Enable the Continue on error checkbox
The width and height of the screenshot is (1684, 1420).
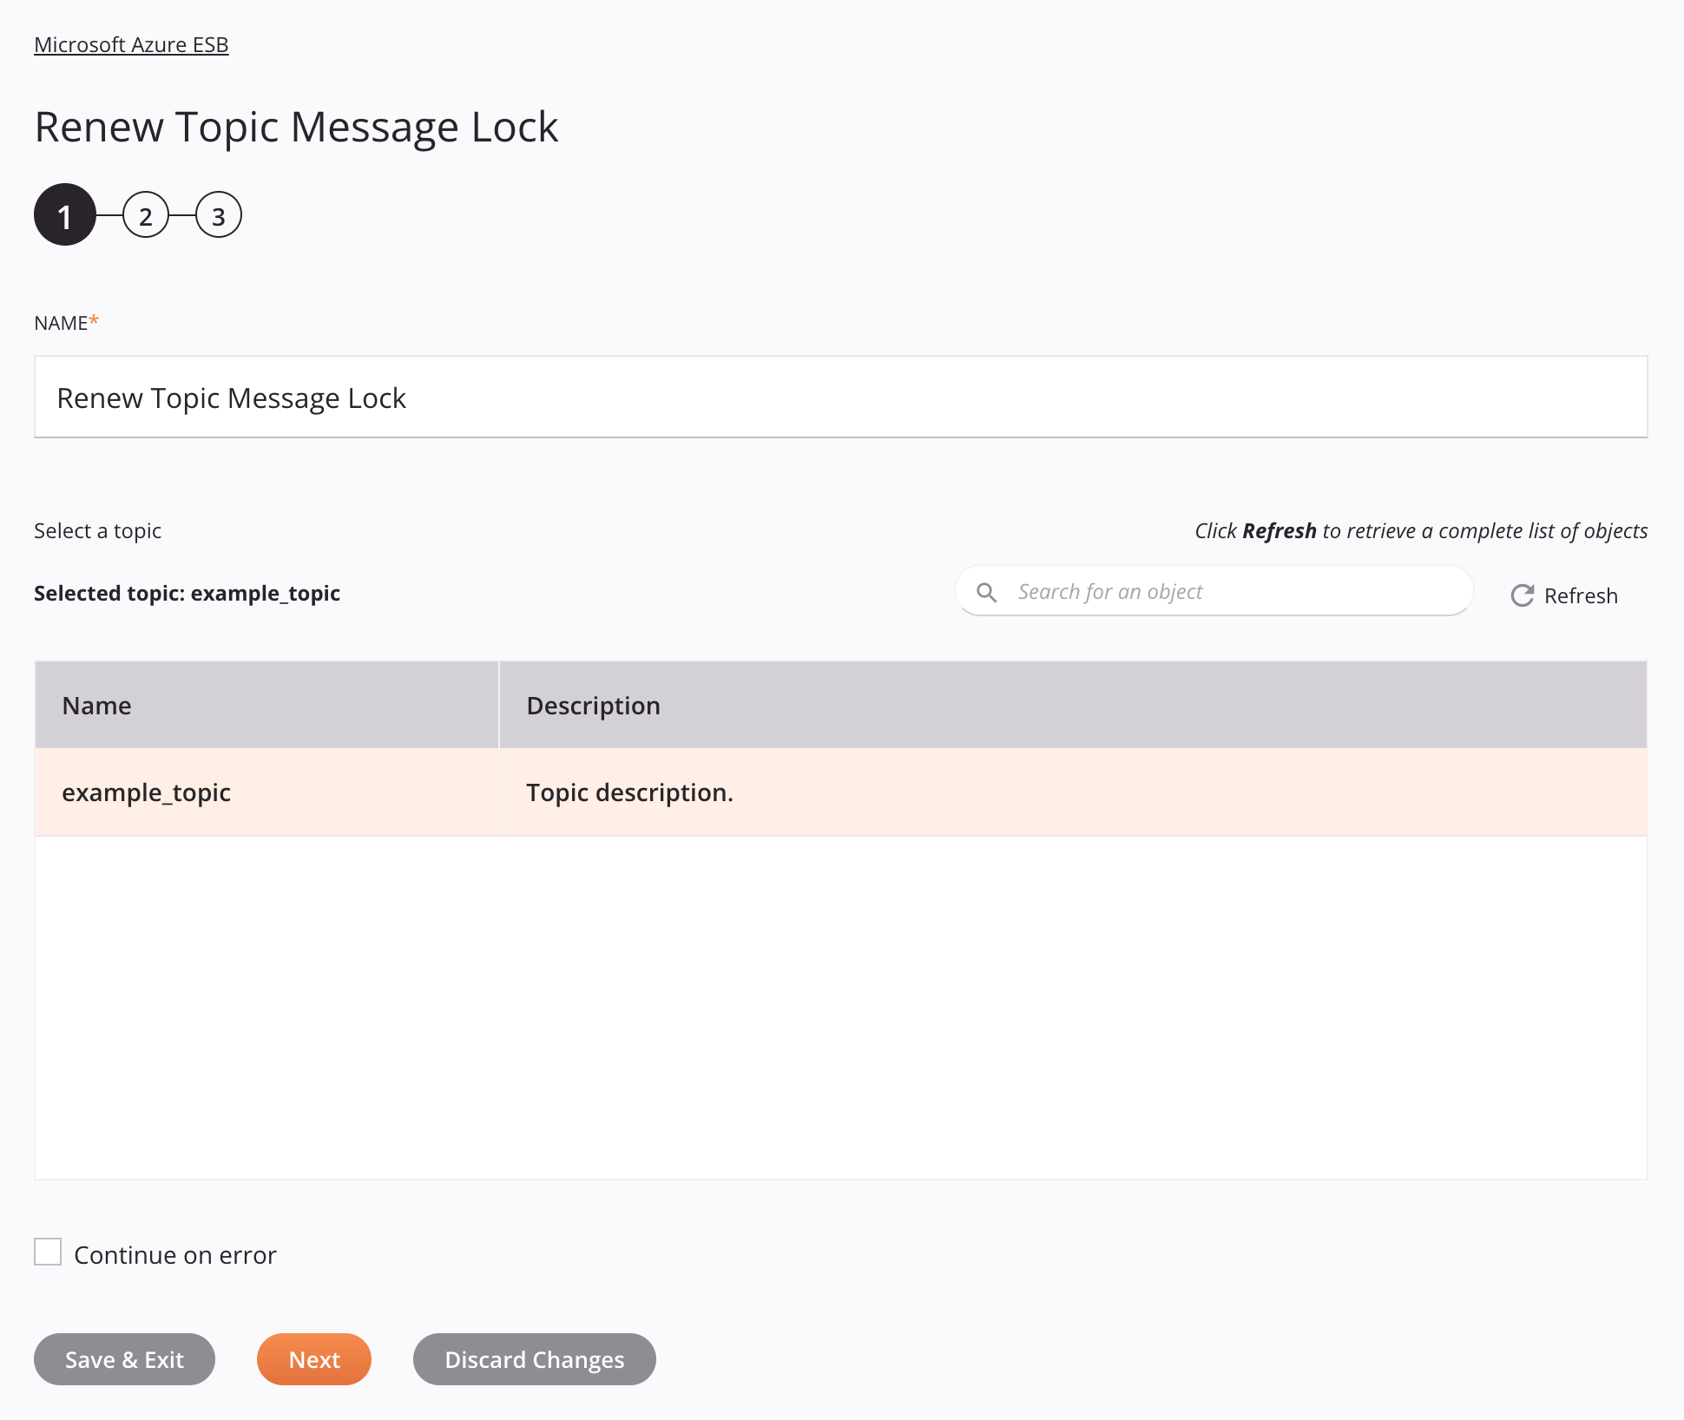(48, 1251)
